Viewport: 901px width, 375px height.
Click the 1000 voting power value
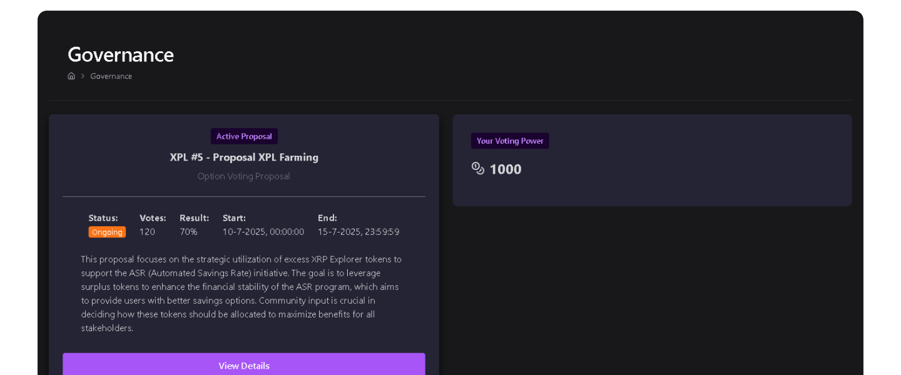coord(506,169)
